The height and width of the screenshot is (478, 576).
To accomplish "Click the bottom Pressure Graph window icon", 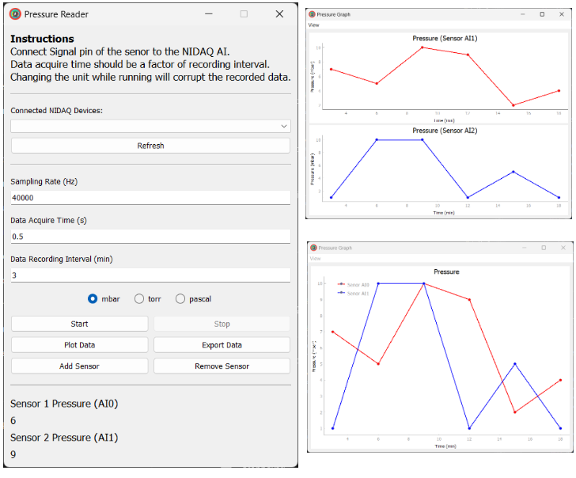I will click(x=313, y=248).
